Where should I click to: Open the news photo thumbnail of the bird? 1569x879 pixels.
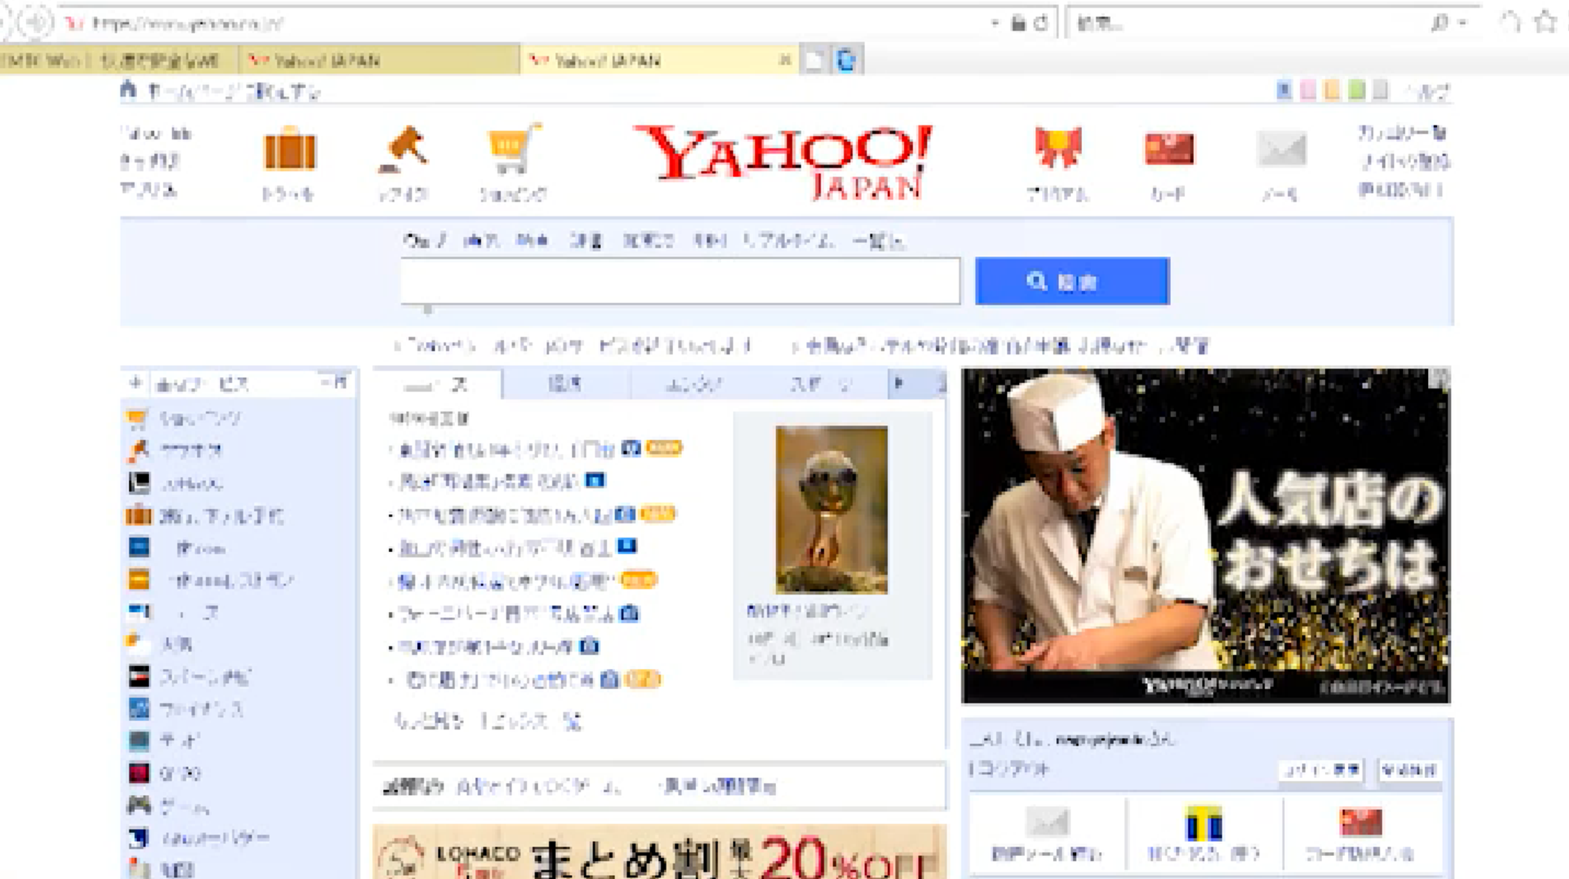click(x=832, y=510)
